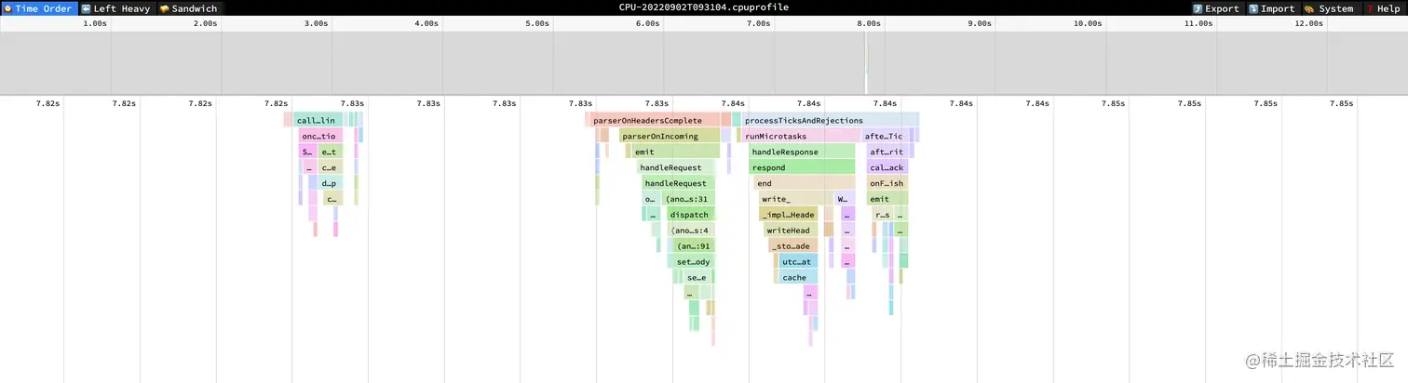Select the o… frame beside (ano…s:31
Viewport: 1408px width, 383px height.
651,199
